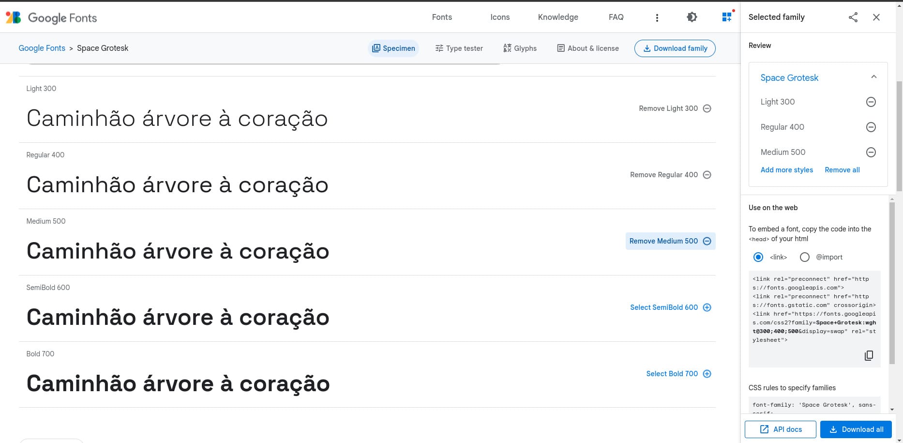903x443 pixels.
Task: Click the Space Grotesk family name link
Action: 789,77
